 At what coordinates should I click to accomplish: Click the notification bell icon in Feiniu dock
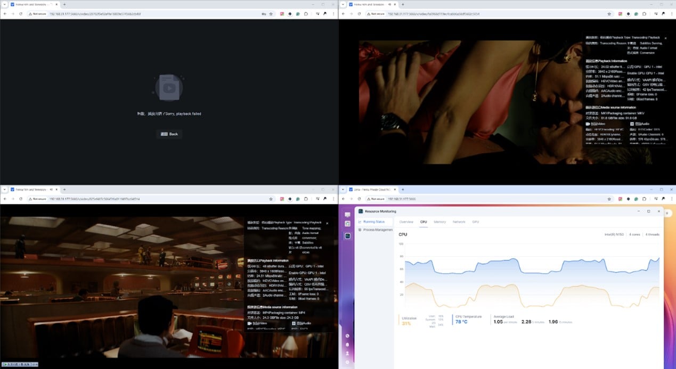347,345
